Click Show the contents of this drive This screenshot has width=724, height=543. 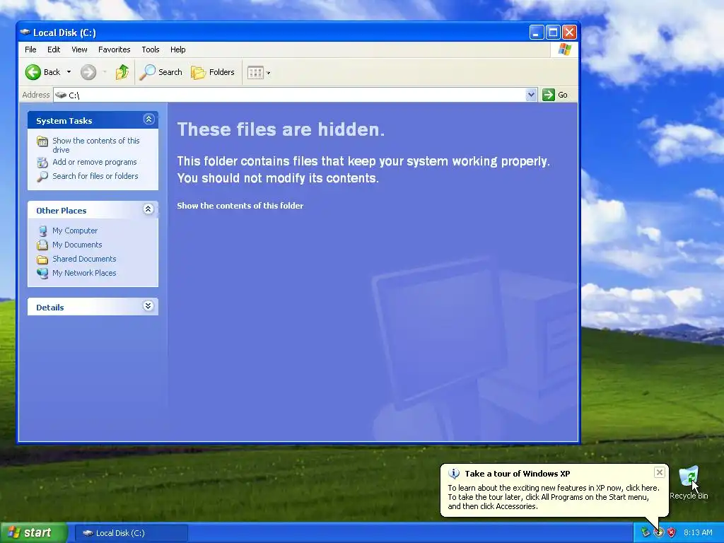pyautogui.click(x=96, y=145)
